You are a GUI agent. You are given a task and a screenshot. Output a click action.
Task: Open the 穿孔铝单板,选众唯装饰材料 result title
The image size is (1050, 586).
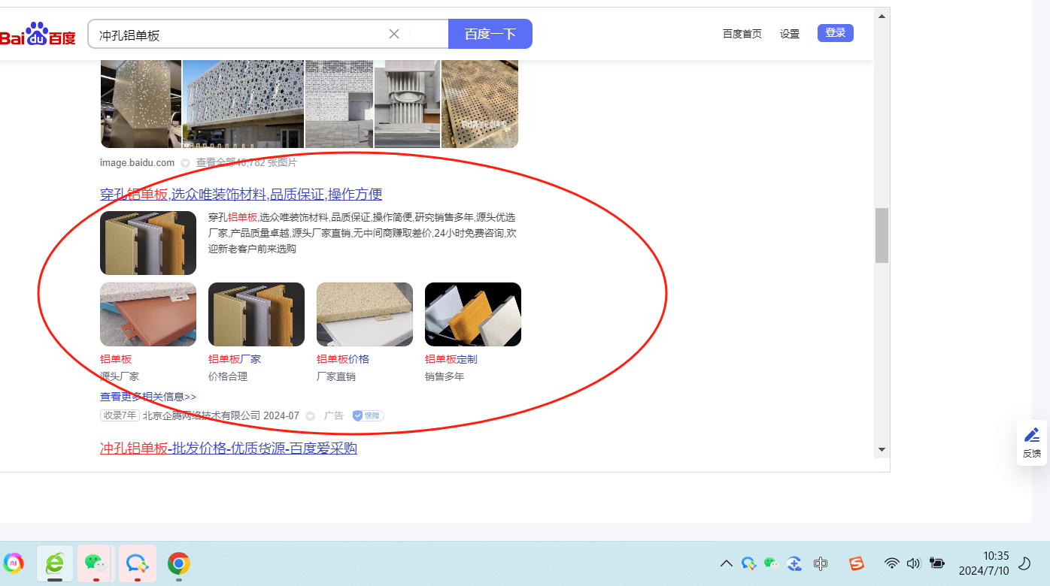point(241,195)
